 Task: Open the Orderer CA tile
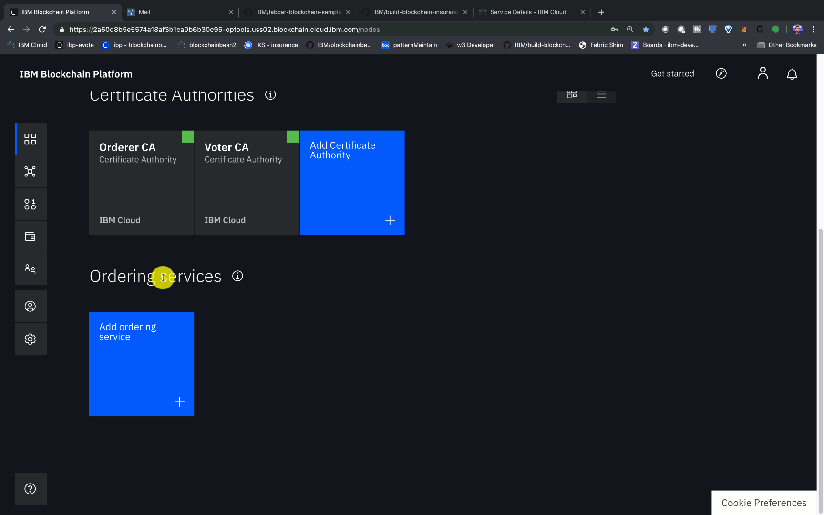coord(142,183)
